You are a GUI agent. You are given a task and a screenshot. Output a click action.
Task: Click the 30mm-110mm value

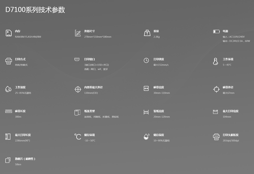coord(161,93)
